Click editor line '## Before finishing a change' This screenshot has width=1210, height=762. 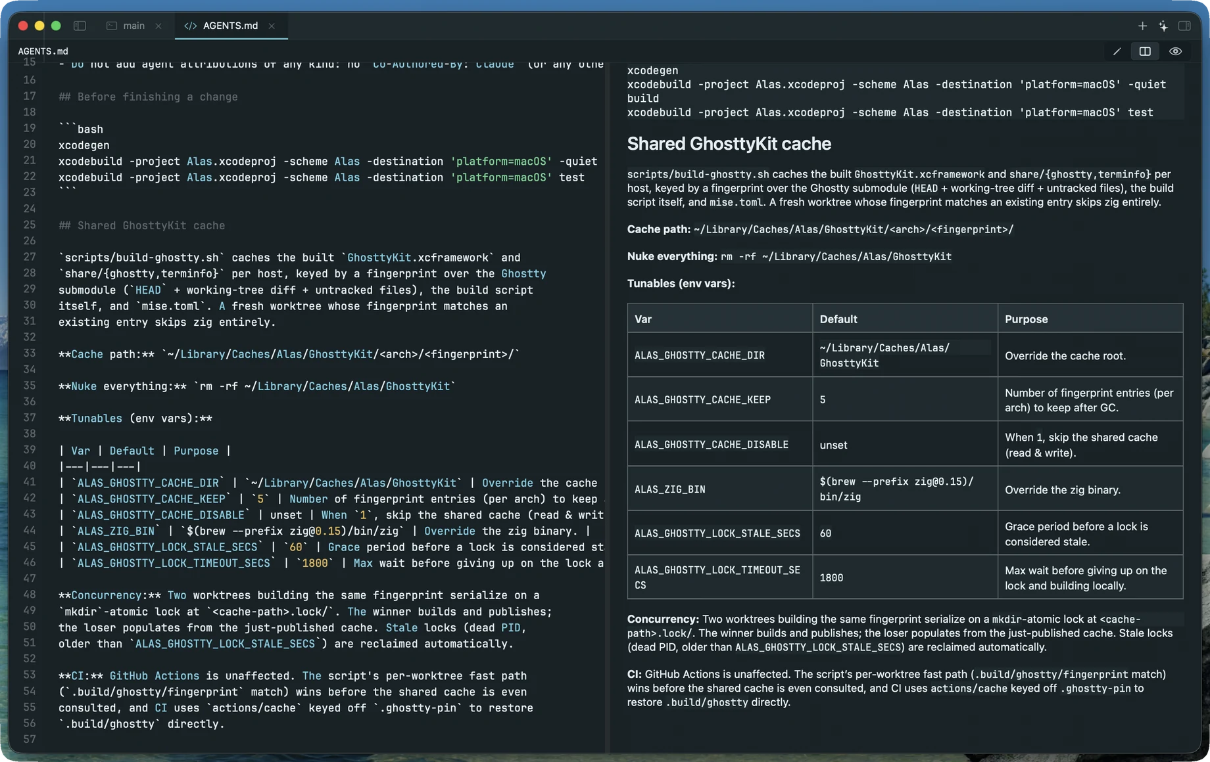pyautogui.click(x=148, y=97)
